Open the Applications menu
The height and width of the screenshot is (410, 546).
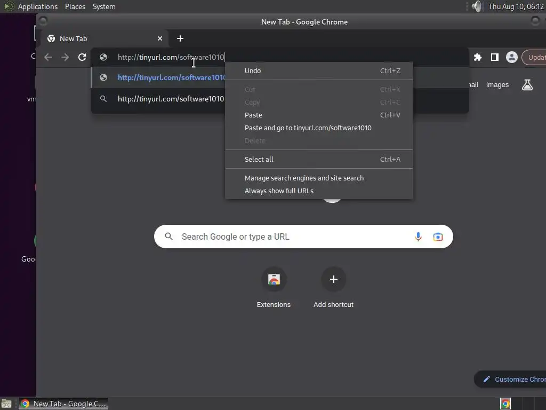[x=38, y=6]
